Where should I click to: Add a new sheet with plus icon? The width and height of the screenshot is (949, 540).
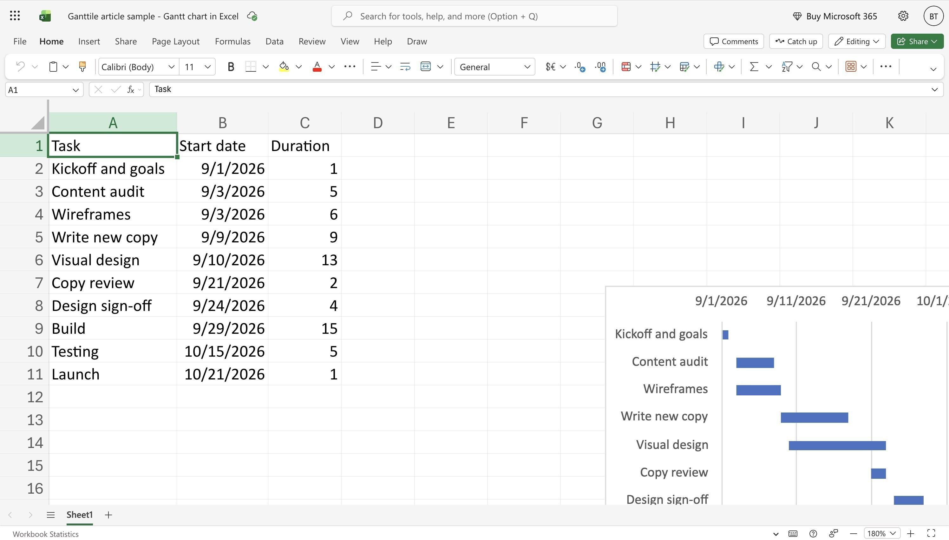point(108,515)
